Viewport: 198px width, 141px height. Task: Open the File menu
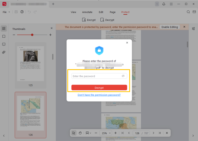(6, 12)
